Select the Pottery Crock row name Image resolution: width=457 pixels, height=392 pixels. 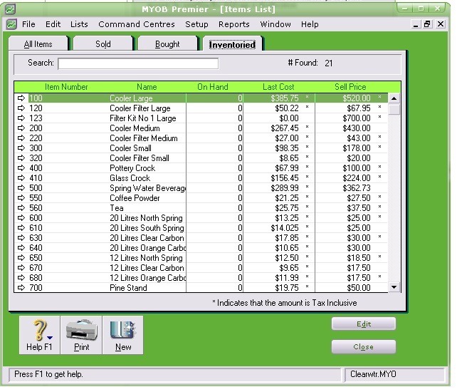point(132,168)
